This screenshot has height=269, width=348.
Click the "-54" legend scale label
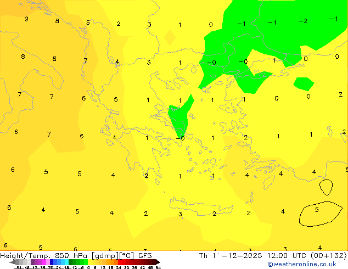[x=18, y=267]
